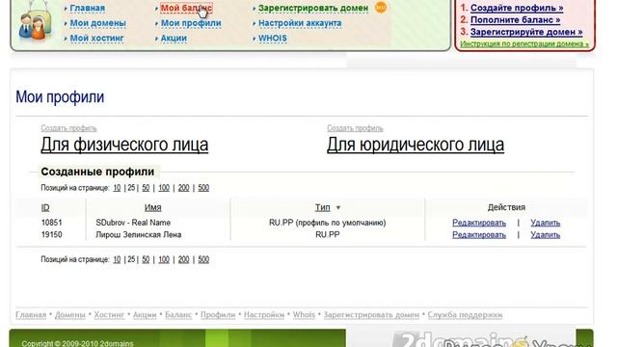Click Главная in the footer links

coord(31,315)
